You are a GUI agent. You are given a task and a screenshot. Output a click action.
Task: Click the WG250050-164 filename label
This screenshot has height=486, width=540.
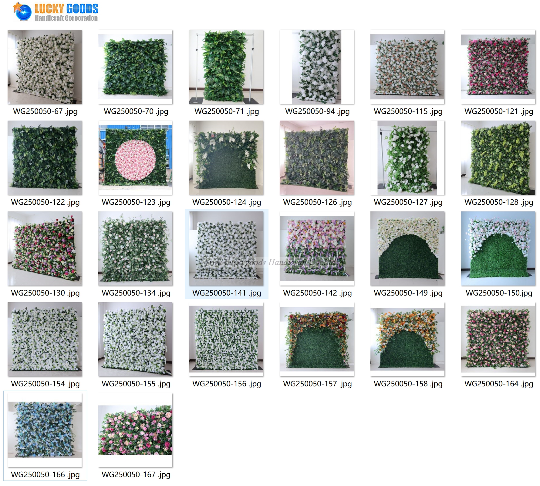tap(498, 383)
